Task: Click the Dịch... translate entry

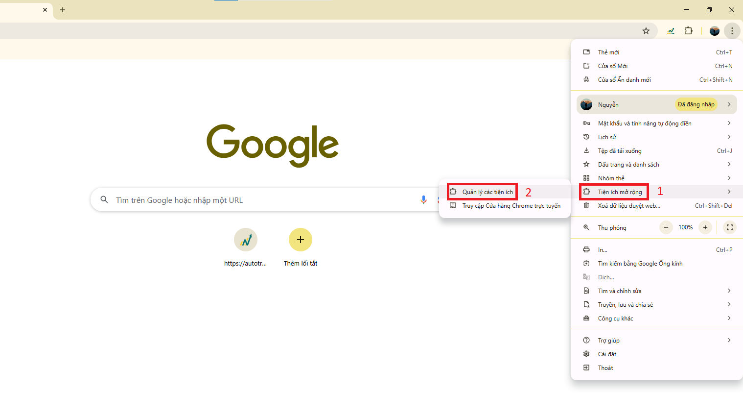Action: click(x=657, y=277)
